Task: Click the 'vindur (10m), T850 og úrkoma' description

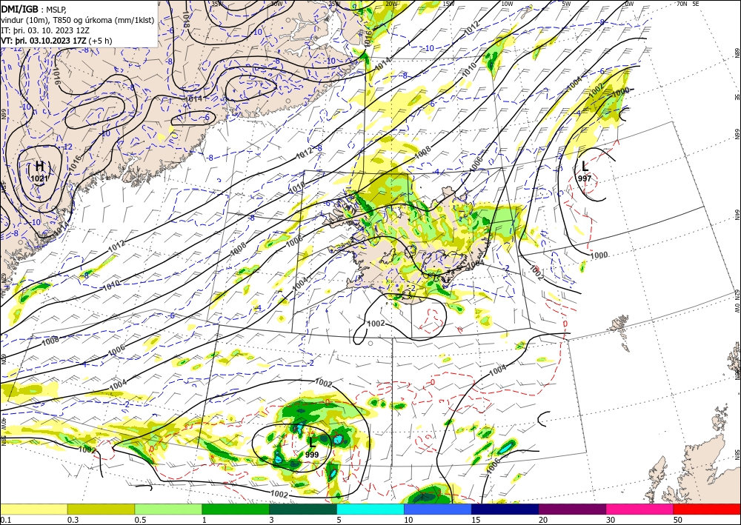Action: pos(78,20)
